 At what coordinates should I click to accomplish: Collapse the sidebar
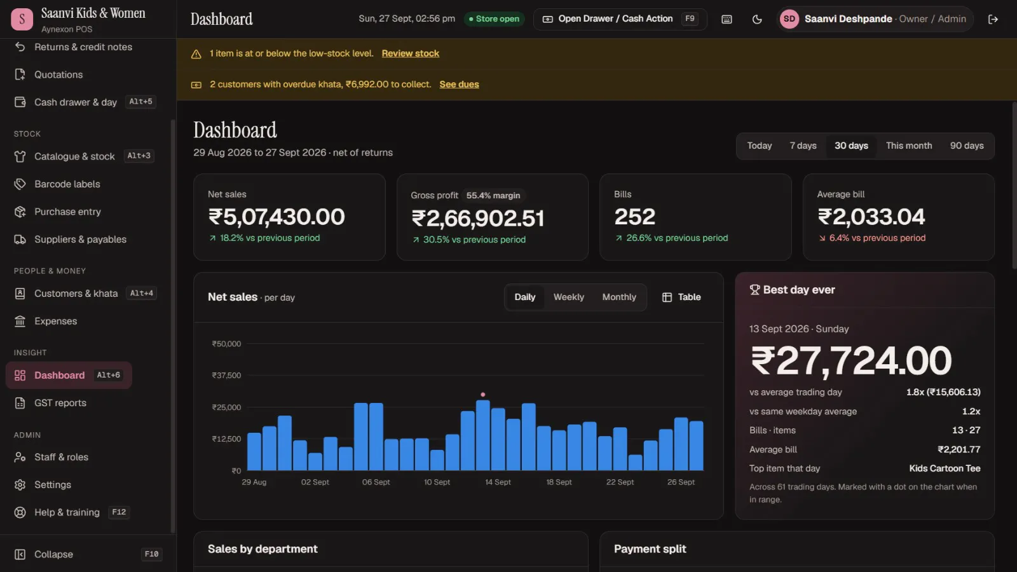pos(88,554)
